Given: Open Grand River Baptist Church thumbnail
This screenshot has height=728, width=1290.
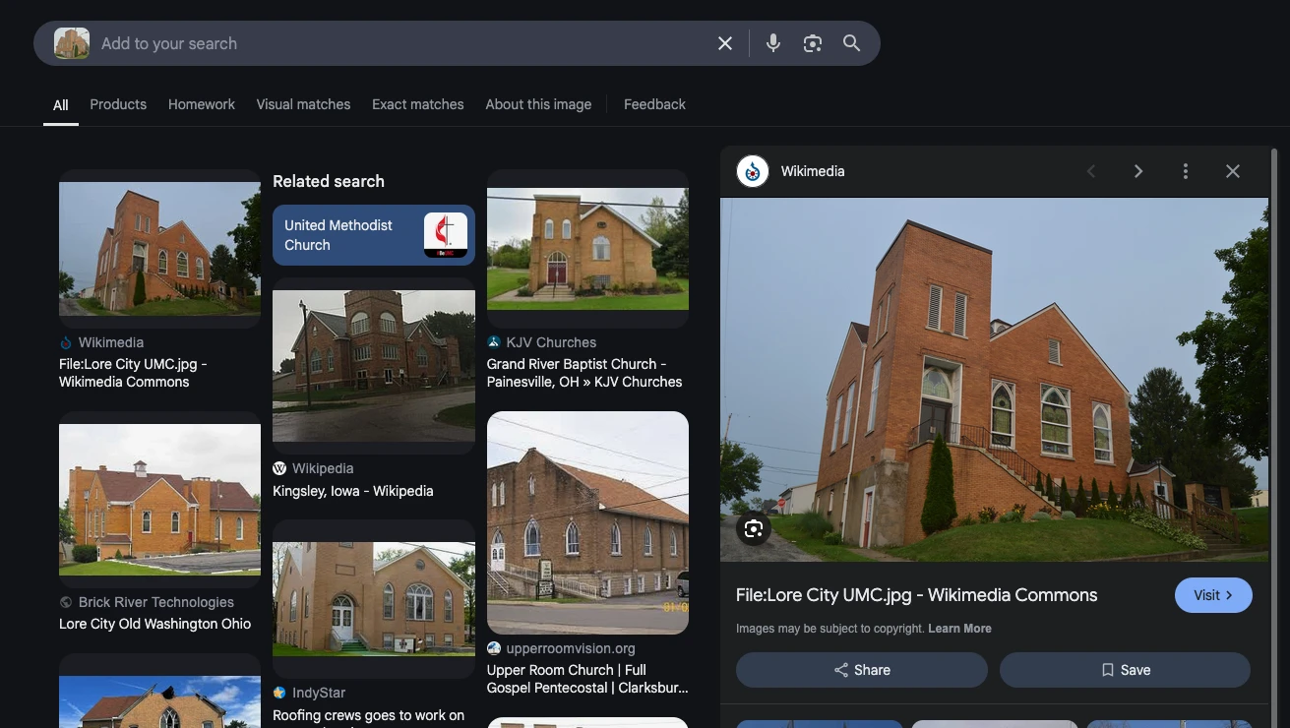Looking at the screenshot, I should point(587,248).
